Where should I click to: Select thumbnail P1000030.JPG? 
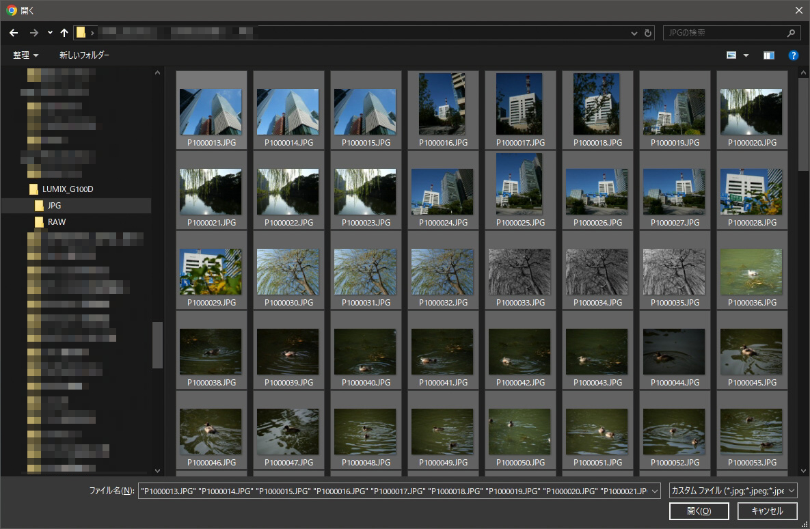coord(288,270)
